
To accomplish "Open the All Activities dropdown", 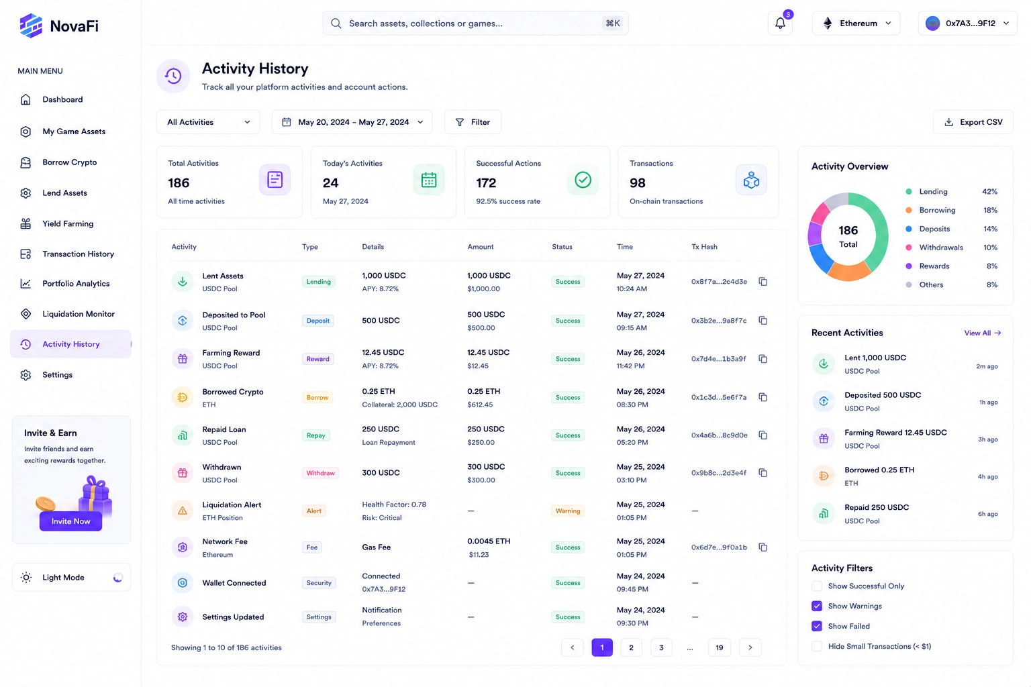I will click(x=208, y=122).
